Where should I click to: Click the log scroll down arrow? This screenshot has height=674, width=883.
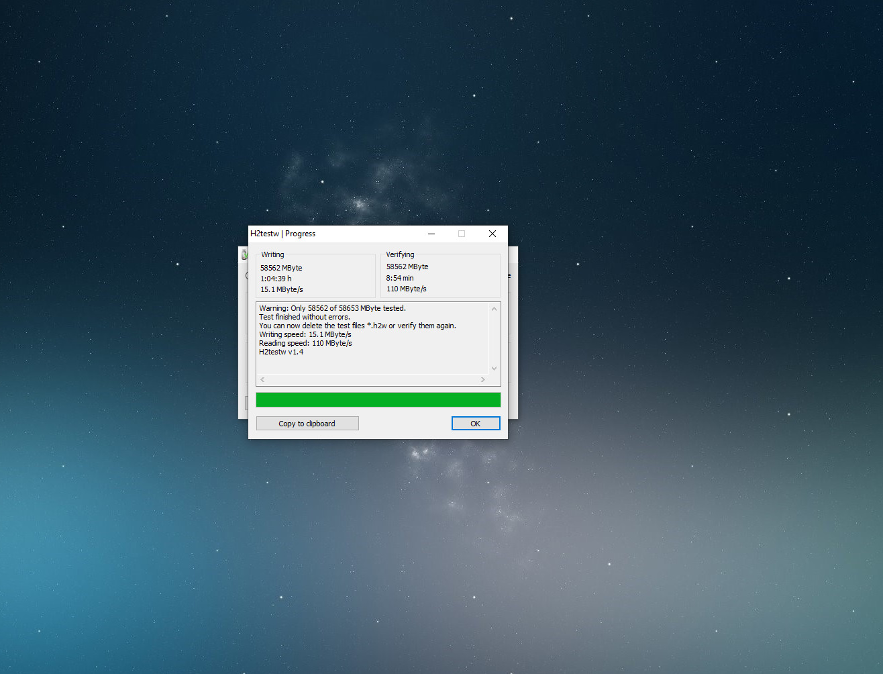pos(495,368)
